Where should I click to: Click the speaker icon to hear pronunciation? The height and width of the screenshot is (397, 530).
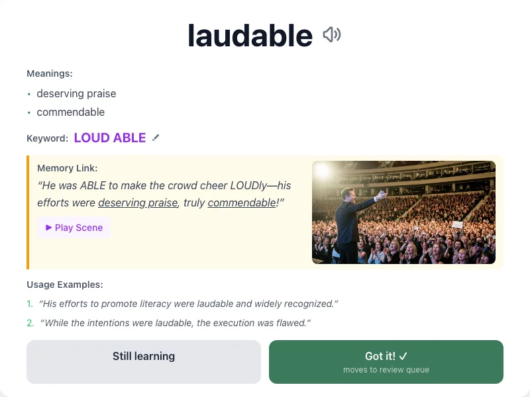[x=332, y=34]
